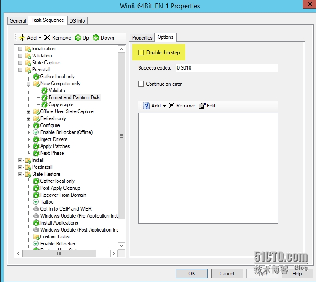
Task: Enable the Continue on error checkbox
Action: point(141,84)
